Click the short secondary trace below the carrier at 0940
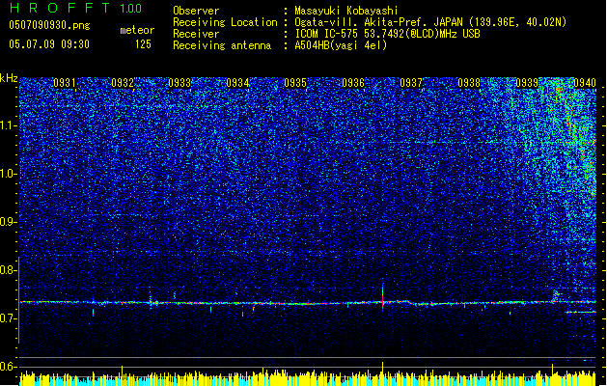Image resolution: width=607 pixels, height=386 pixels. pyautogui.click(x=580, y=312)
